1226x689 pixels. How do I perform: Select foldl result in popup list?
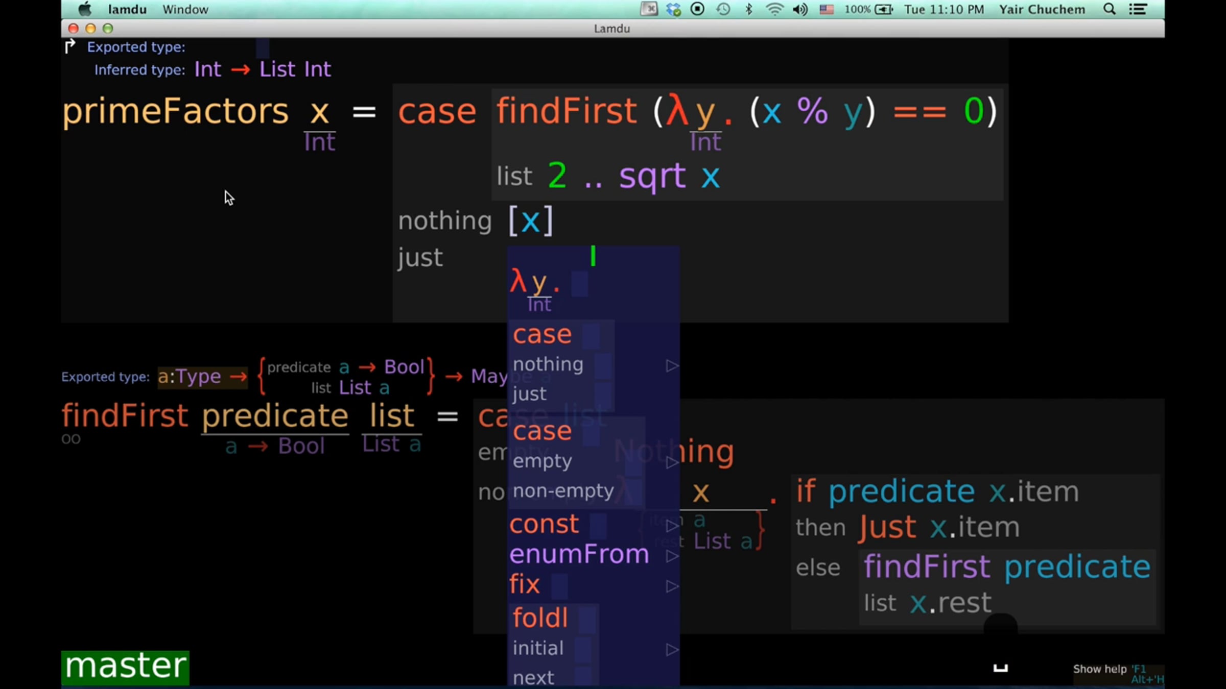pos(540,618)
